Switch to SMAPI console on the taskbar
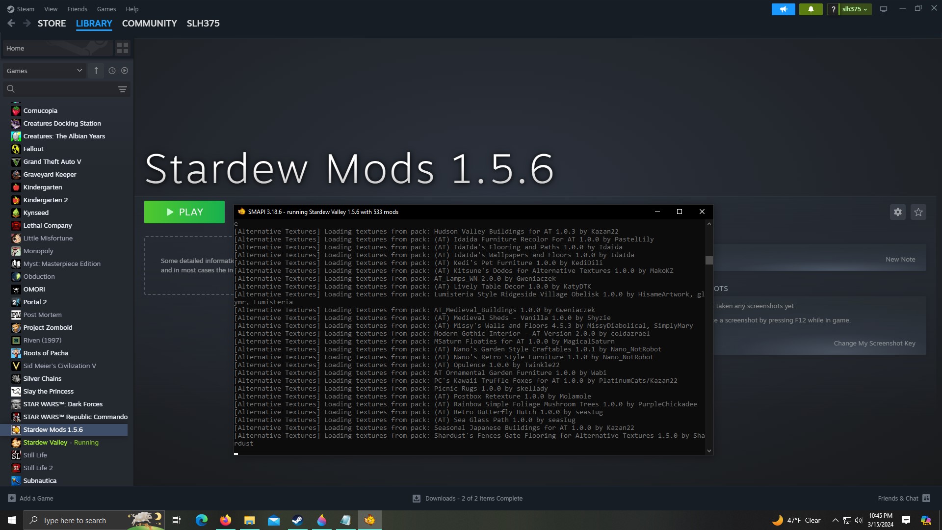 pyautogui.click(x=370, y=520)
